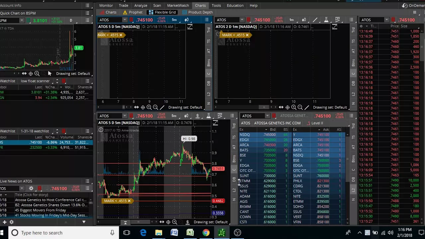Select the Product Depth sub-tab
Image resolution: width=425 pixels, height=239 pixels.
coord(197,12)
